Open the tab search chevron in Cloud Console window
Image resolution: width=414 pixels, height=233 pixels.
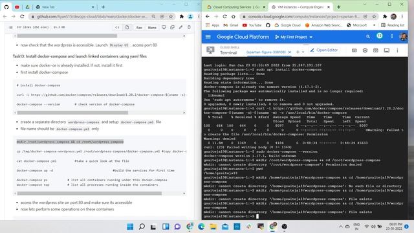[365, 5]
